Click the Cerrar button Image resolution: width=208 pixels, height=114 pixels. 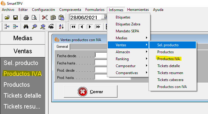click(x=90, y=91)
